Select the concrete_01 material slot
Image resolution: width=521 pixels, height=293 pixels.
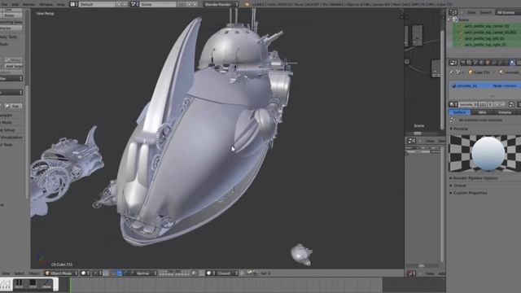pos(485,85)
